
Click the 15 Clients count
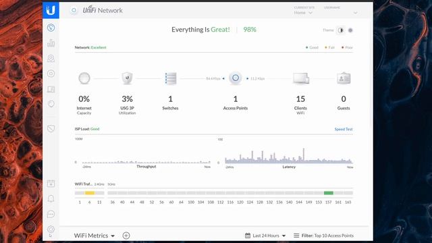pos(300,99)
